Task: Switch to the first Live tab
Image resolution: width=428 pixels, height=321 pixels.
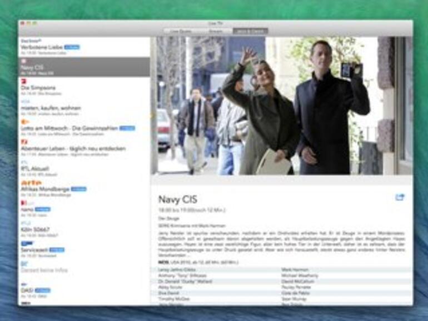Action: tap(181, 31)
